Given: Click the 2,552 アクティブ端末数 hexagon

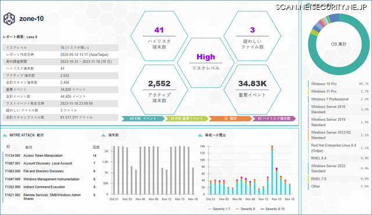Looking at the screenshot, I should (159, 89).
